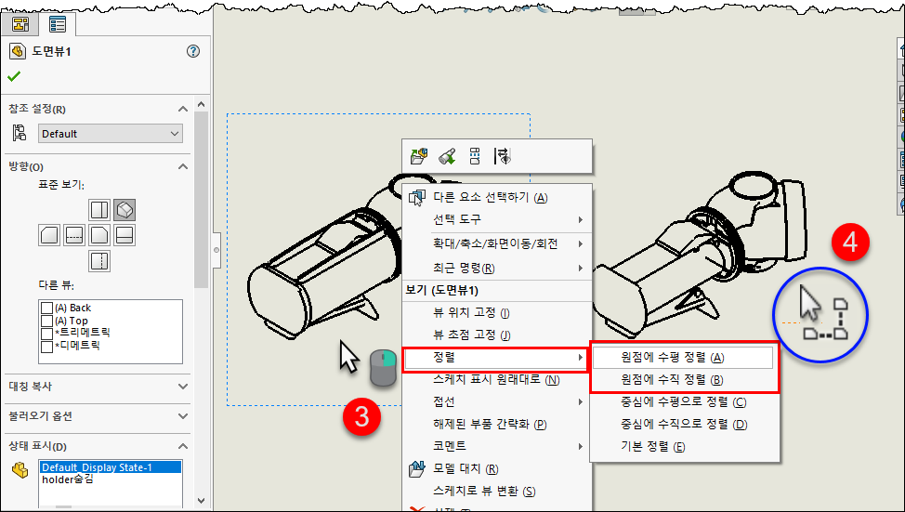
Task: Click the eye icon for hiding edges in the context toolbar
Action: [x=503, y=156]
